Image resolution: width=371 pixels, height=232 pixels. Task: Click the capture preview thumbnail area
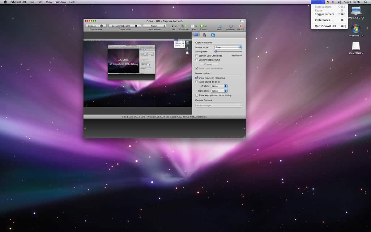coord(138,73)
